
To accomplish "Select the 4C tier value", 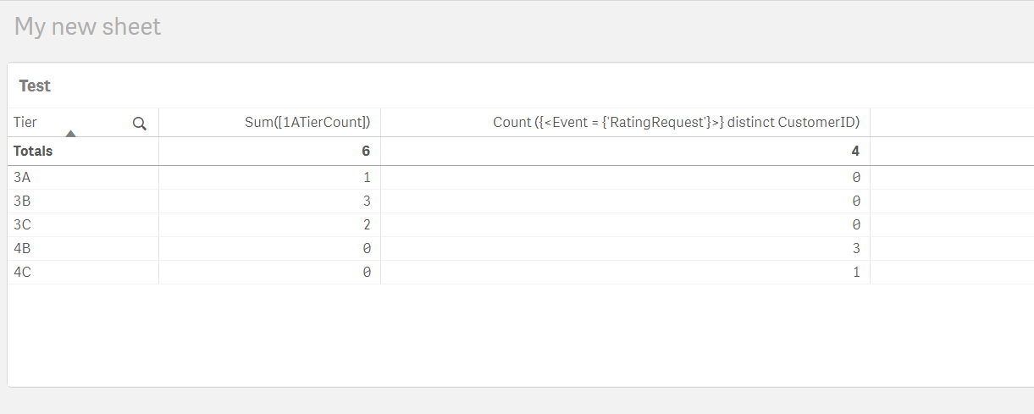I will [x=23, y=273].
